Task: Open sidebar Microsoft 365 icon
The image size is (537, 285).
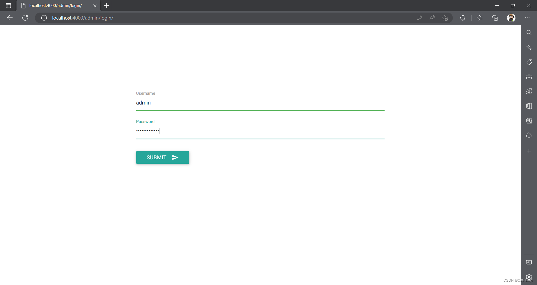Action: click(x=529, y=106)
